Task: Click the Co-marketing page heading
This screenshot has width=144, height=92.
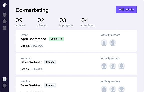Action: tap(32, 10)
